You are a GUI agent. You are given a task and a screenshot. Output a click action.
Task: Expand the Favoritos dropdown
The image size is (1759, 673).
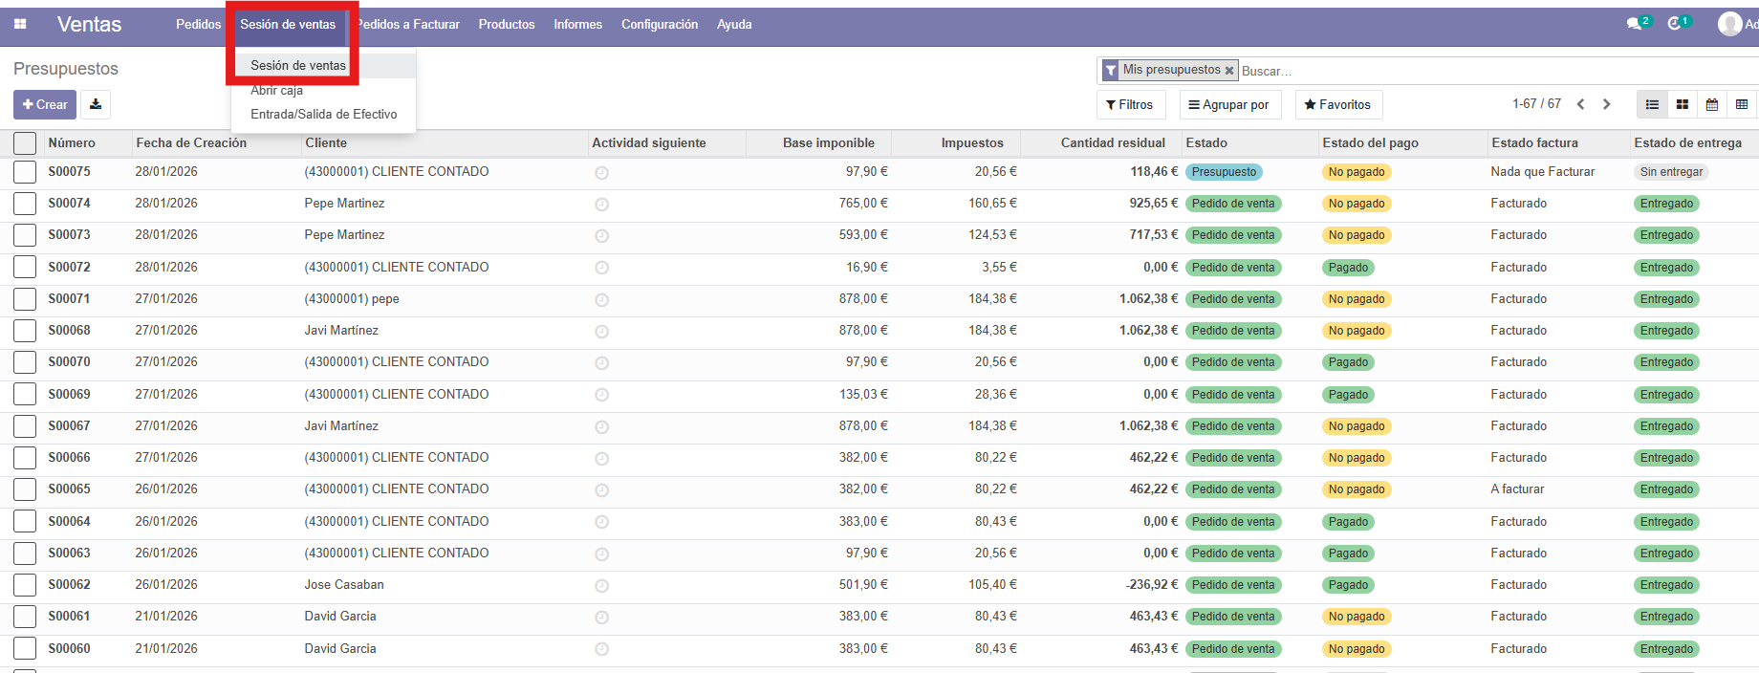(x=1337, y=104)
